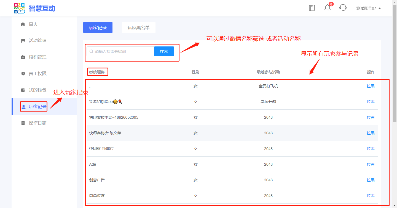Select the 玩家记录 tab
The width and height of the screenshot is (397, 208).
click(x=98, y=27)
